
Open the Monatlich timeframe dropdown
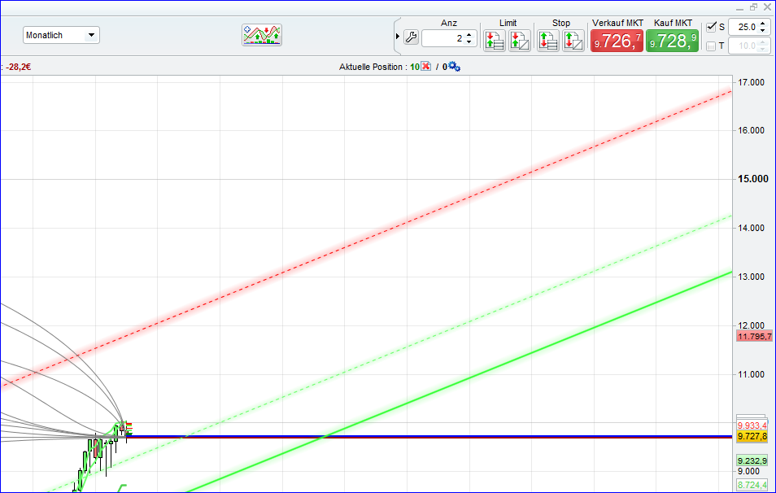click(61, 35)
